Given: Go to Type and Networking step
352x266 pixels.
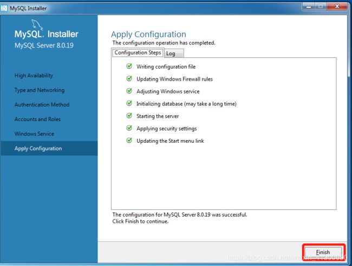Looking at the screenshot, I should pos(40,90).
